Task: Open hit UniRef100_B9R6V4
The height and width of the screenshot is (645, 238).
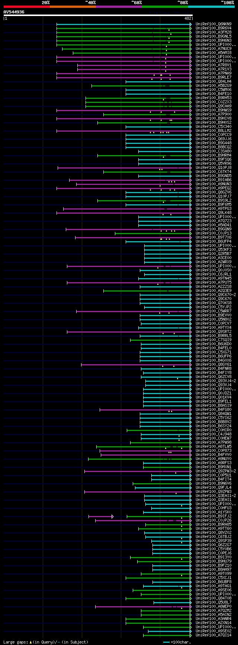Action: pyautogui.click(x=213, y=28)
